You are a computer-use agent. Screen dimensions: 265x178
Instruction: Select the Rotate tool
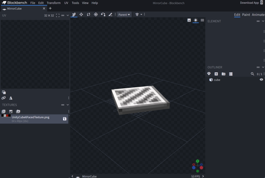(88, 15)
